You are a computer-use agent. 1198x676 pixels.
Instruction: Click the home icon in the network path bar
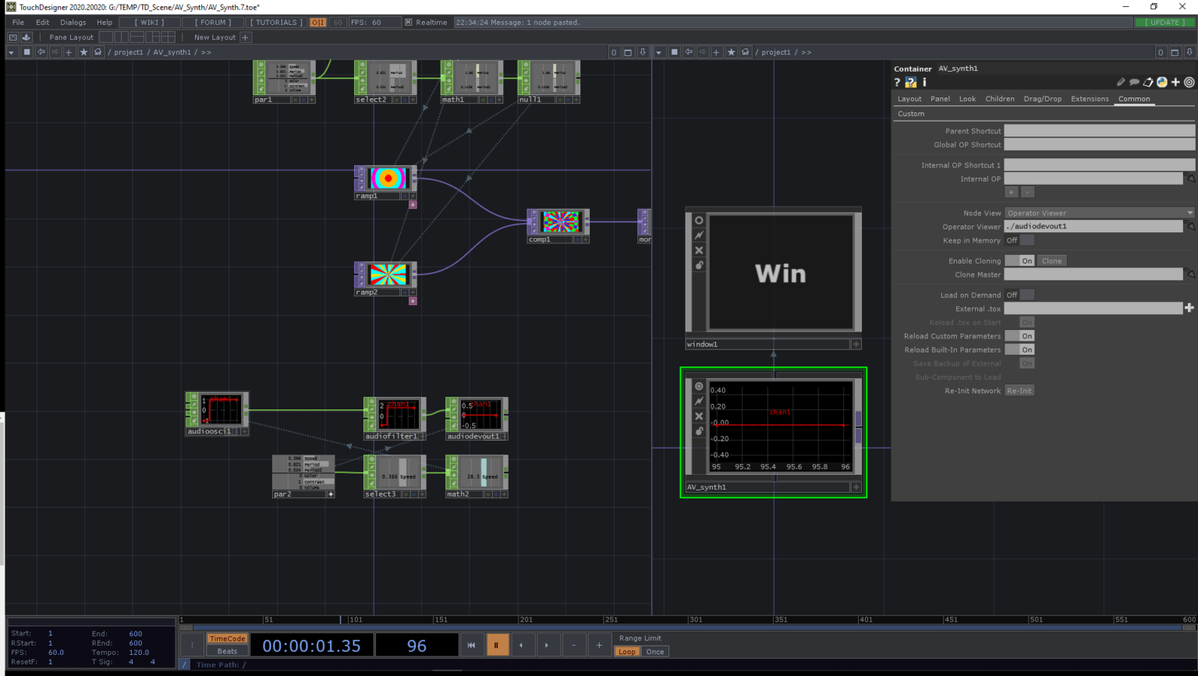point(96,52)
